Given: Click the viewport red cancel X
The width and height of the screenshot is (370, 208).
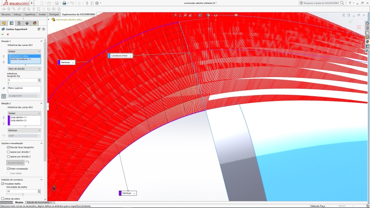Looking at the screenshot, I should (x=359, y=27).
